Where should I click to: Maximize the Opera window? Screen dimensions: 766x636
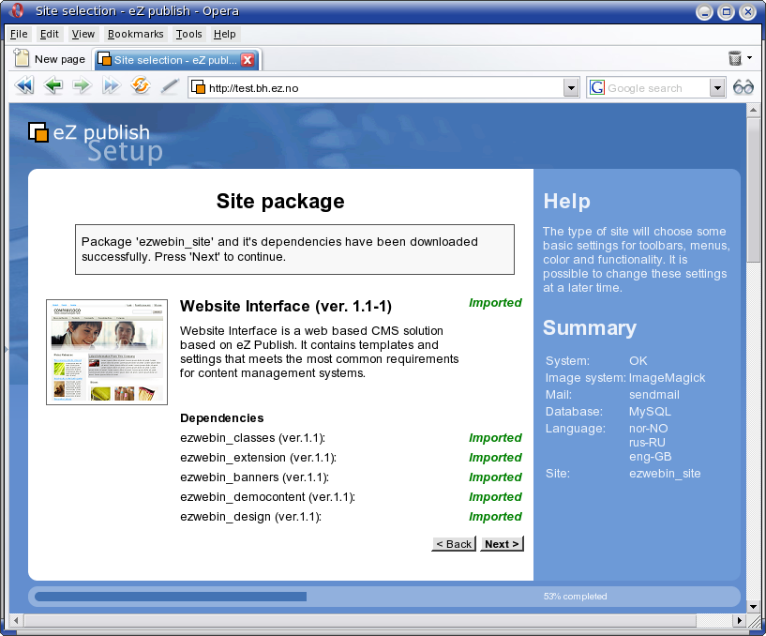click(726, 12)
